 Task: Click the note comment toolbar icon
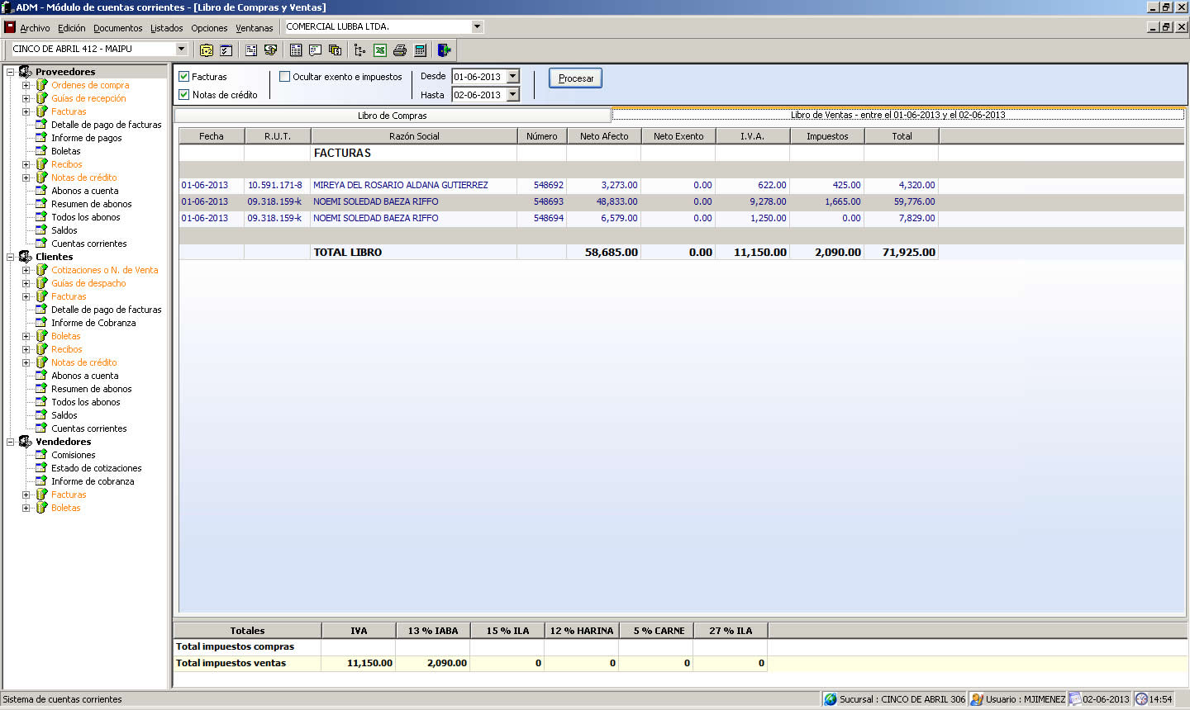[315, 50]
